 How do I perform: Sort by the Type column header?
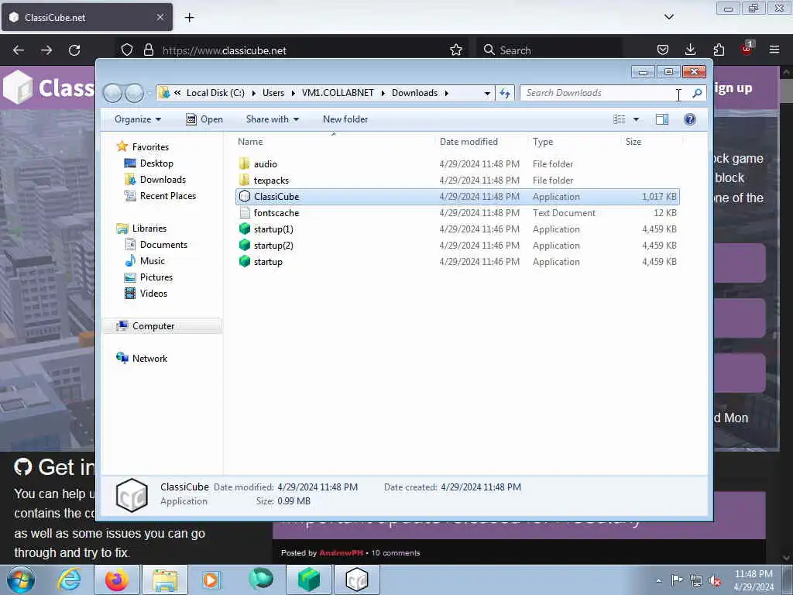tap(543, 142)
